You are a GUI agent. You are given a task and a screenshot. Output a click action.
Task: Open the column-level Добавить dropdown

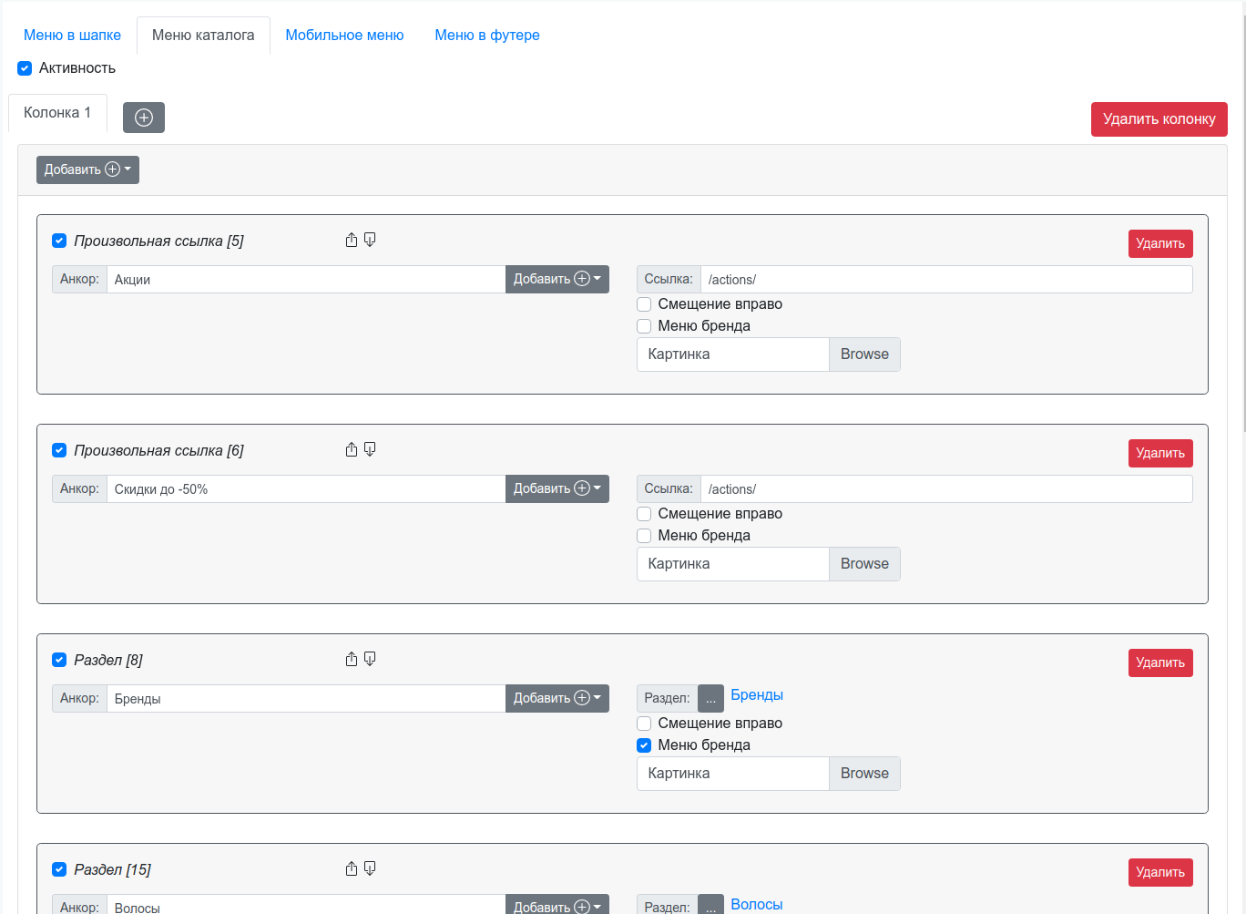87,170
